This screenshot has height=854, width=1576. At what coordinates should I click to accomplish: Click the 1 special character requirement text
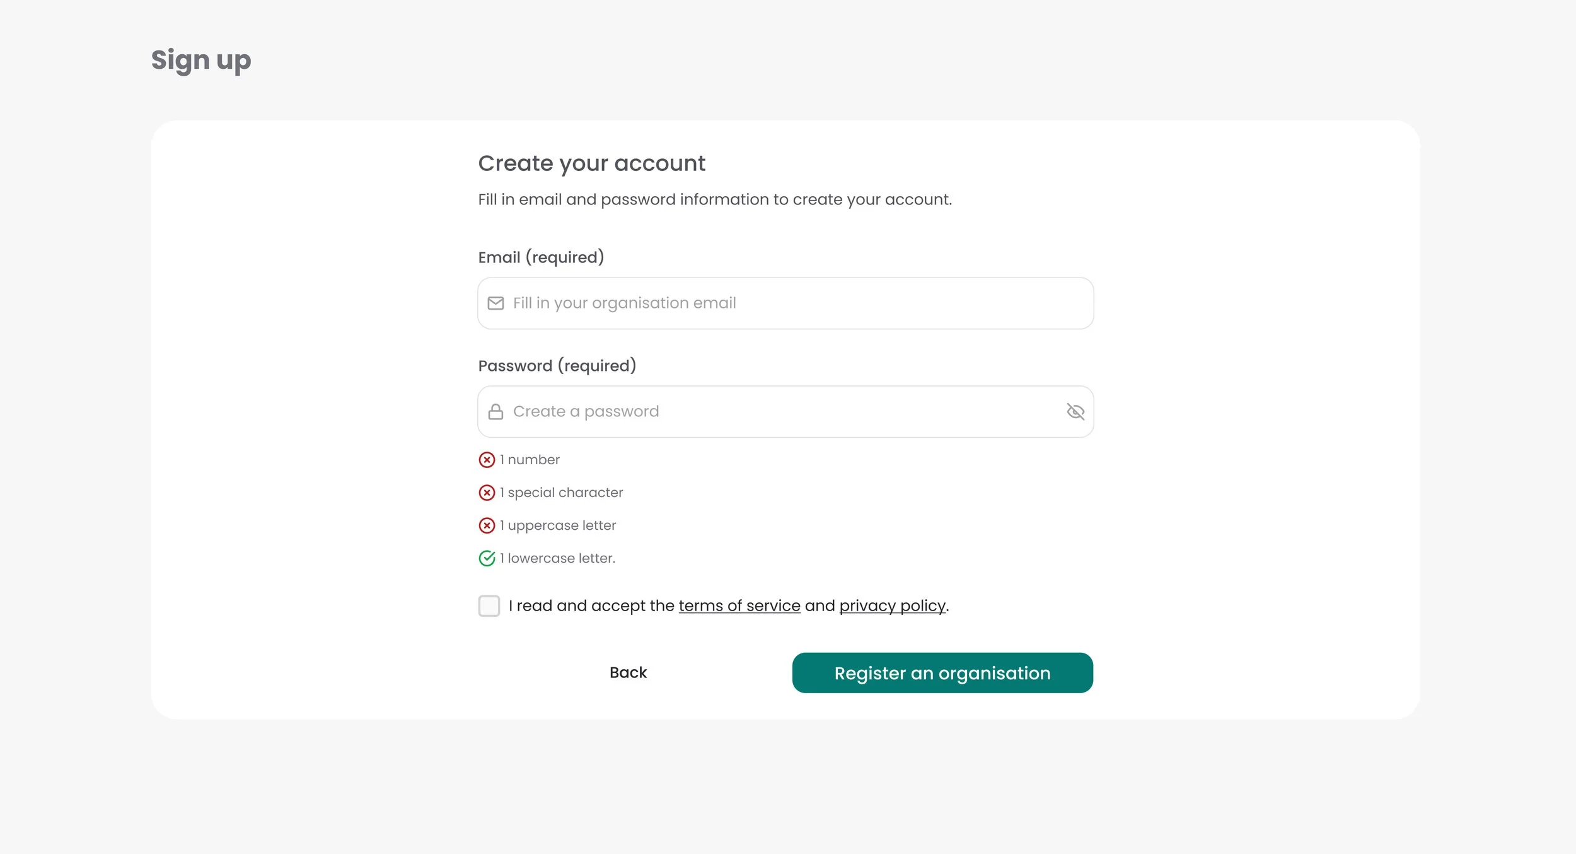[x=561, y=493]
